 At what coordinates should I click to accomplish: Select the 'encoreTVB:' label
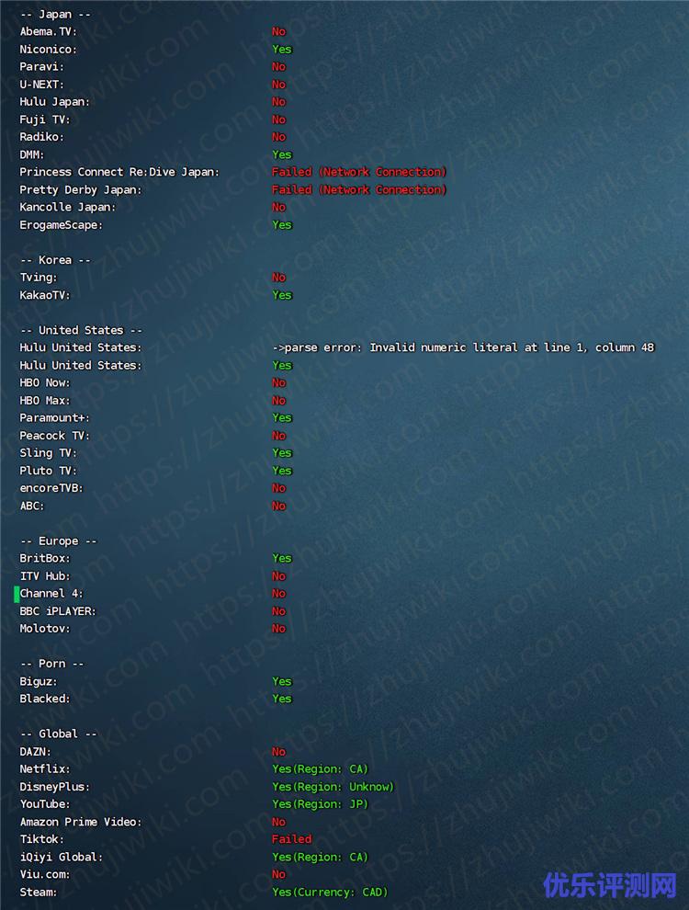[x=51, y=488]
